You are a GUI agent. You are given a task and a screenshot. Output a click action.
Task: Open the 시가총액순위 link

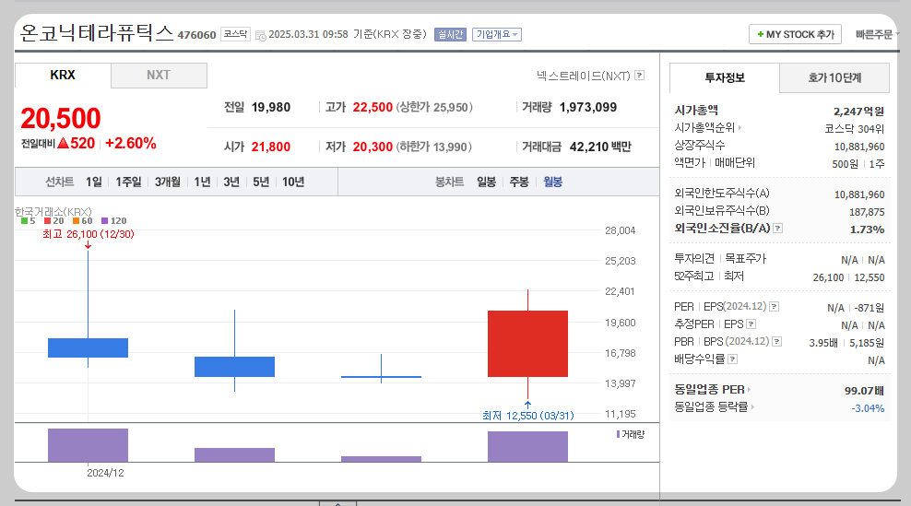[707, 128]
